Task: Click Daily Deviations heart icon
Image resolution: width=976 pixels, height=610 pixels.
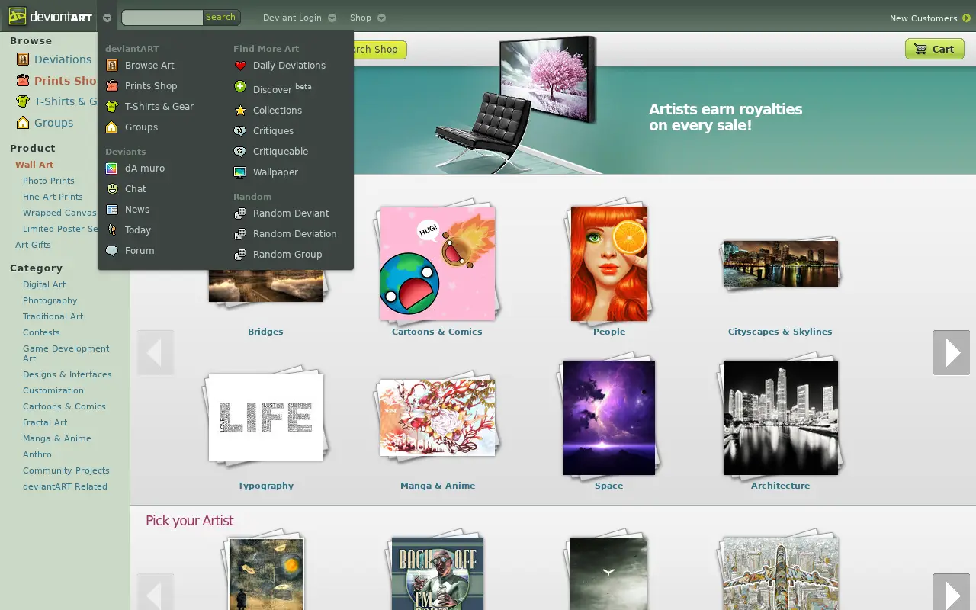Action: [x=240, y=66]
